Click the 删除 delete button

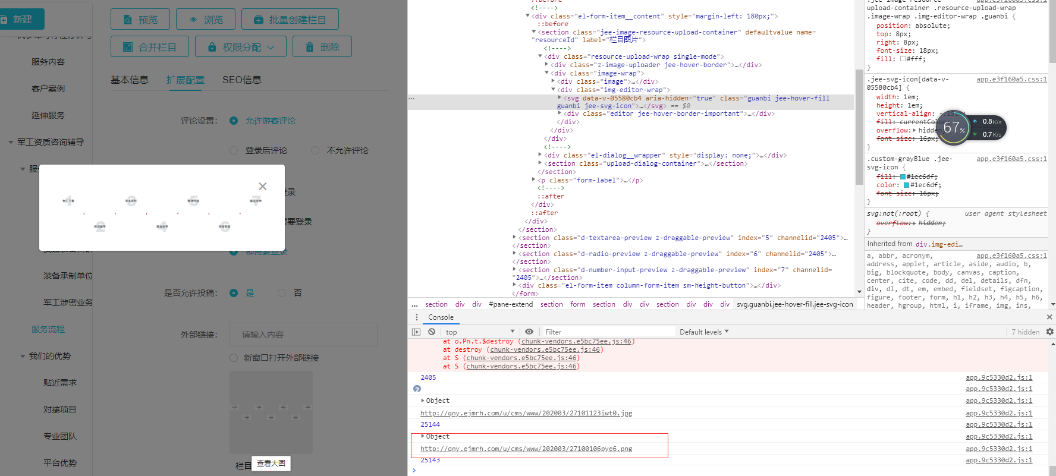(x=322, y=47)
